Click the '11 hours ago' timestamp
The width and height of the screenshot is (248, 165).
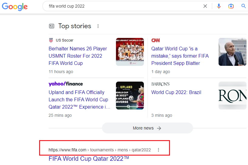point(61,72)
